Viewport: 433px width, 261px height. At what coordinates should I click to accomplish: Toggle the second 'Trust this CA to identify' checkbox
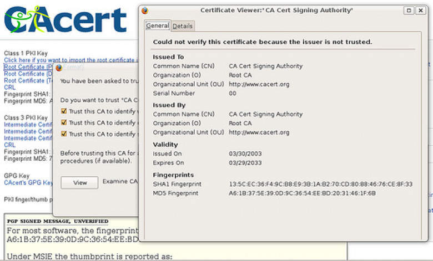pos(64,122)
